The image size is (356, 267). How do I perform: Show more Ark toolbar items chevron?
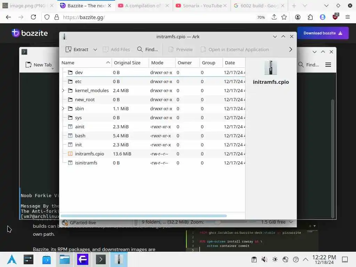pyautogui.click(x=291, y=49)
